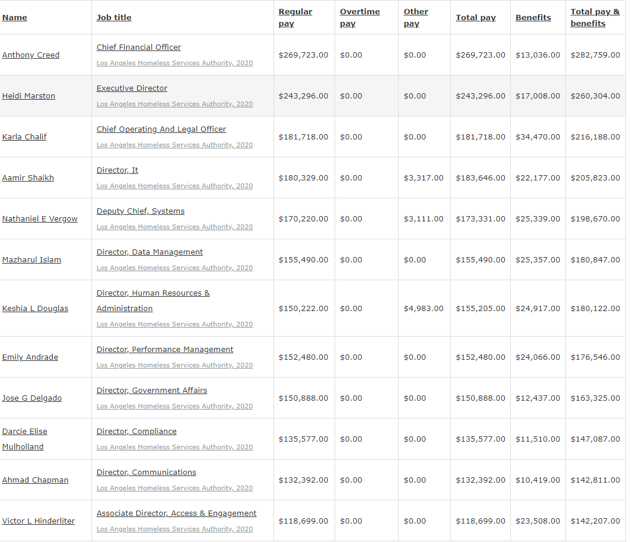Open agency link under Director, Communications
The width and height of the screenshot is (630, 542).
click(x=174, y=489)
